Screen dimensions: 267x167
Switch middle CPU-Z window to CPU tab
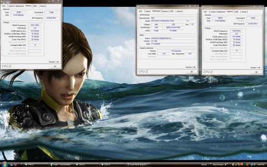click(140, 11)
